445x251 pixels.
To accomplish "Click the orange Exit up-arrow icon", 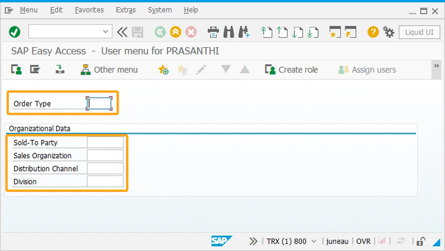I will pyautogui.click(x=176, y=32).
